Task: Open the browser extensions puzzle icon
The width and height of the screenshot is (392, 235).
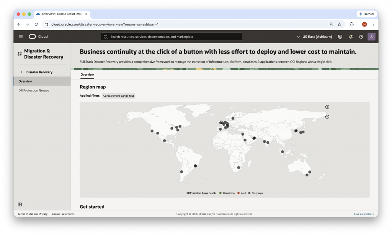Action: [x=351, y=24]
